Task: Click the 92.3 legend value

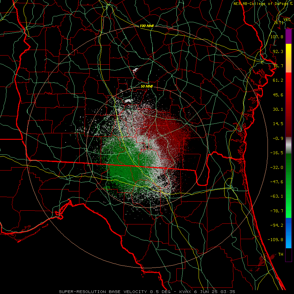Action: click(278, 51)
